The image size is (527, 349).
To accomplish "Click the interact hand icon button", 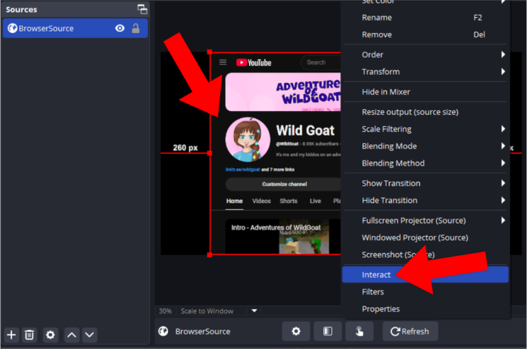I will (360, 332).
